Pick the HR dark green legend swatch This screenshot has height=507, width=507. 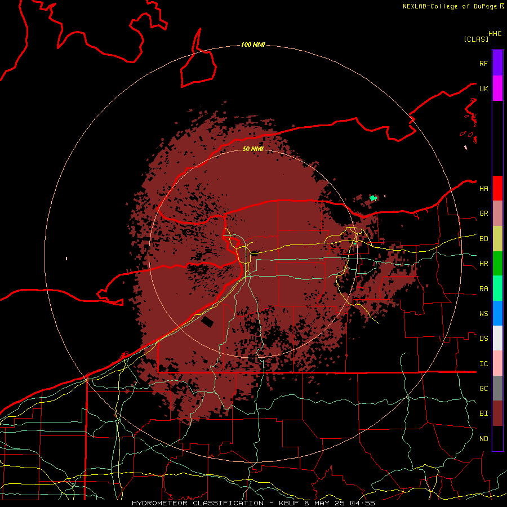click(x=497, y=264)
